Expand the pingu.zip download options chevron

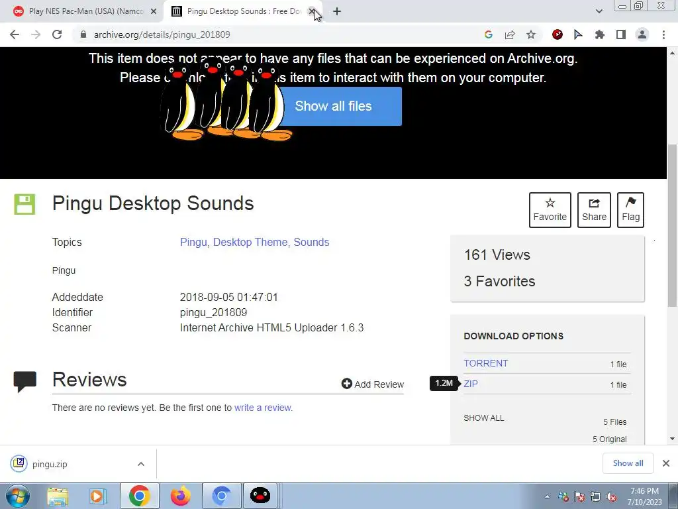tap(141, 464)
